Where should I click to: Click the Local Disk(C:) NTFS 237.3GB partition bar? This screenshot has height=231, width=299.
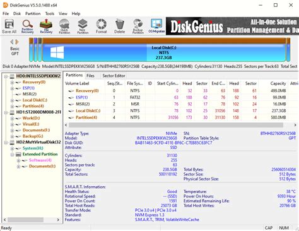164,50
